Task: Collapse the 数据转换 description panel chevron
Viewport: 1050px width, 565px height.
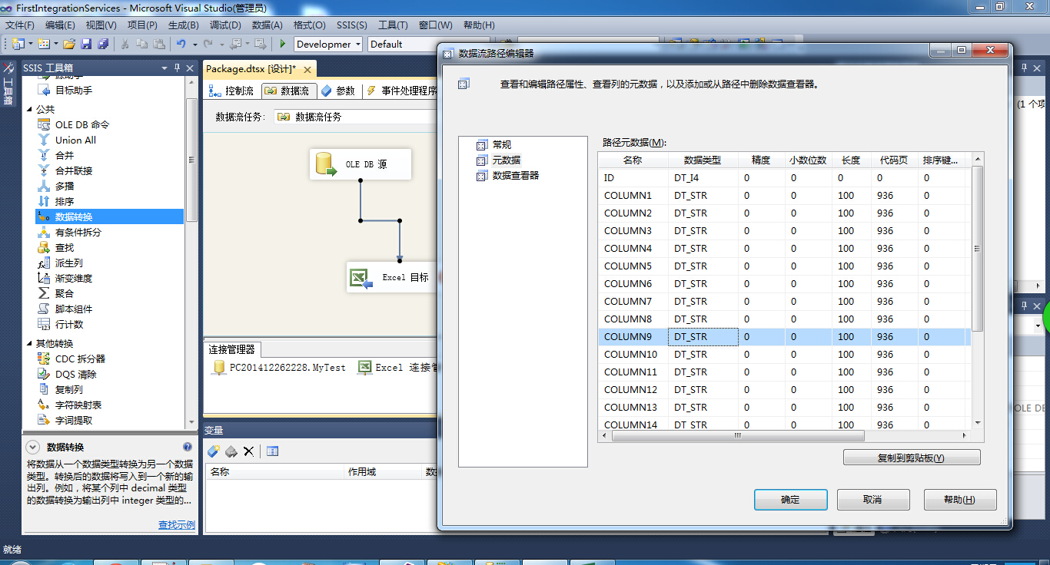Action: 33,447
